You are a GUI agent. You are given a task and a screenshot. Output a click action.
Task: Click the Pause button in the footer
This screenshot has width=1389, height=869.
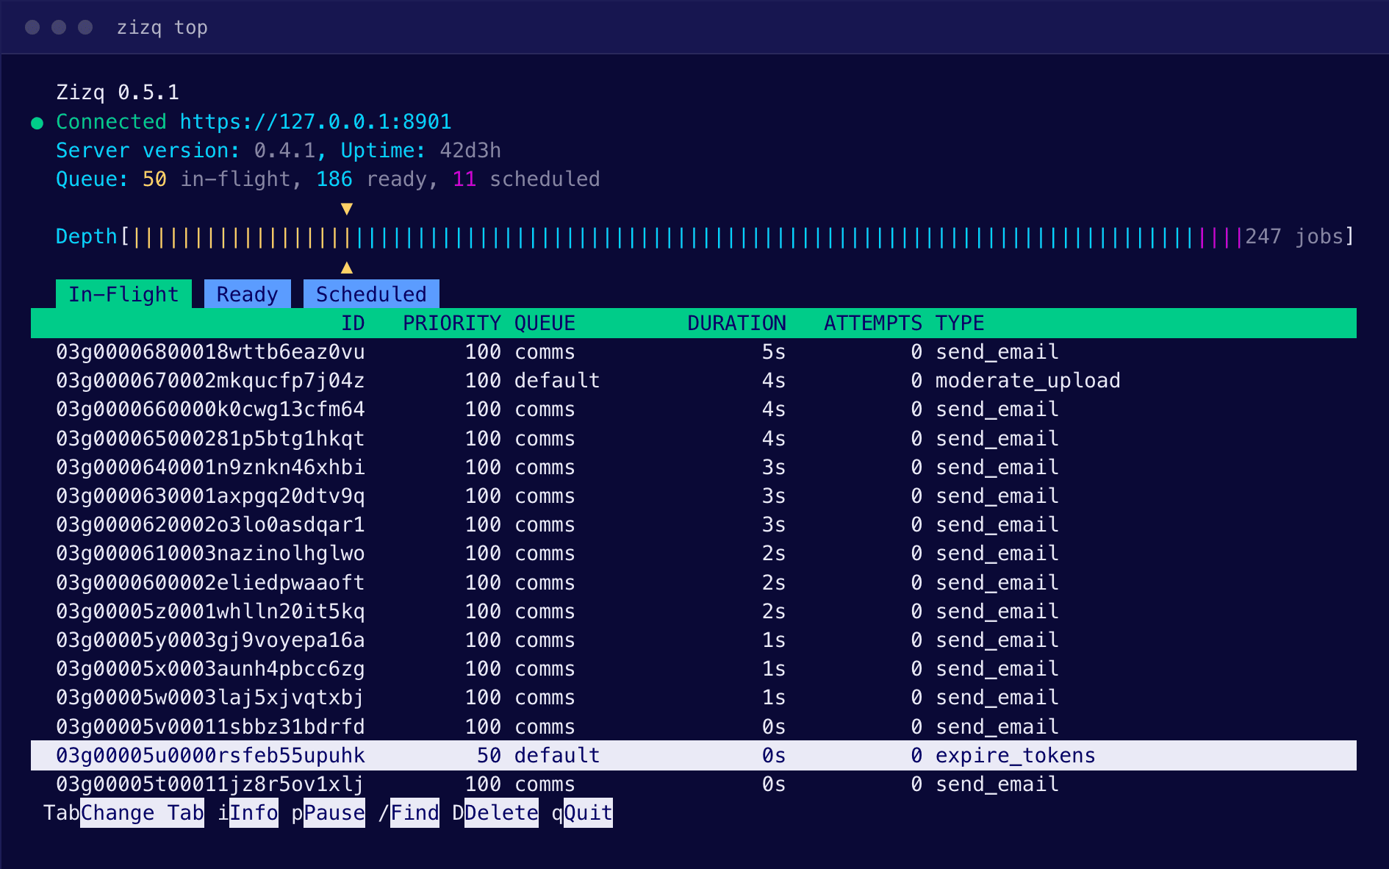click(334, 812)
